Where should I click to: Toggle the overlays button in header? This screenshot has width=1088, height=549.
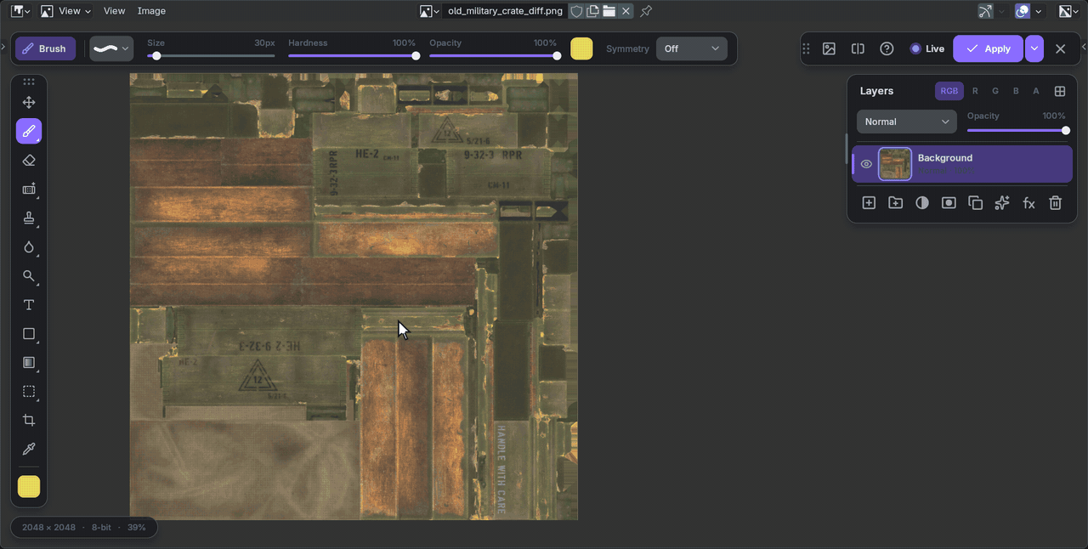coord(1023,11)
